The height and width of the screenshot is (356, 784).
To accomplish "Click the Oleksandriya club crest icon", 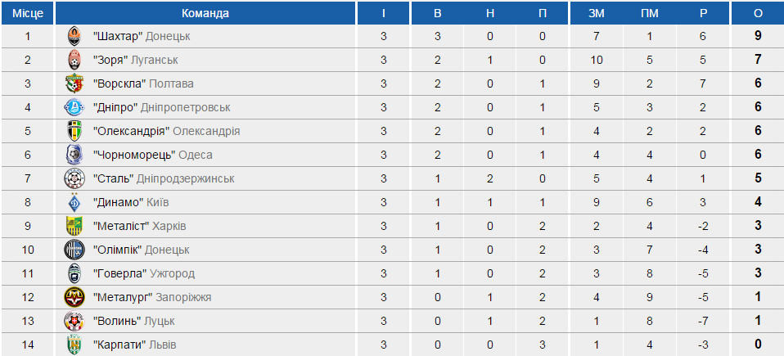I will coord(74,131).
